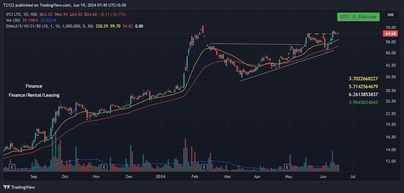
Task: Select the horizontal white resistance trendline
Action: pyautogui.click(x=255, y=44)
